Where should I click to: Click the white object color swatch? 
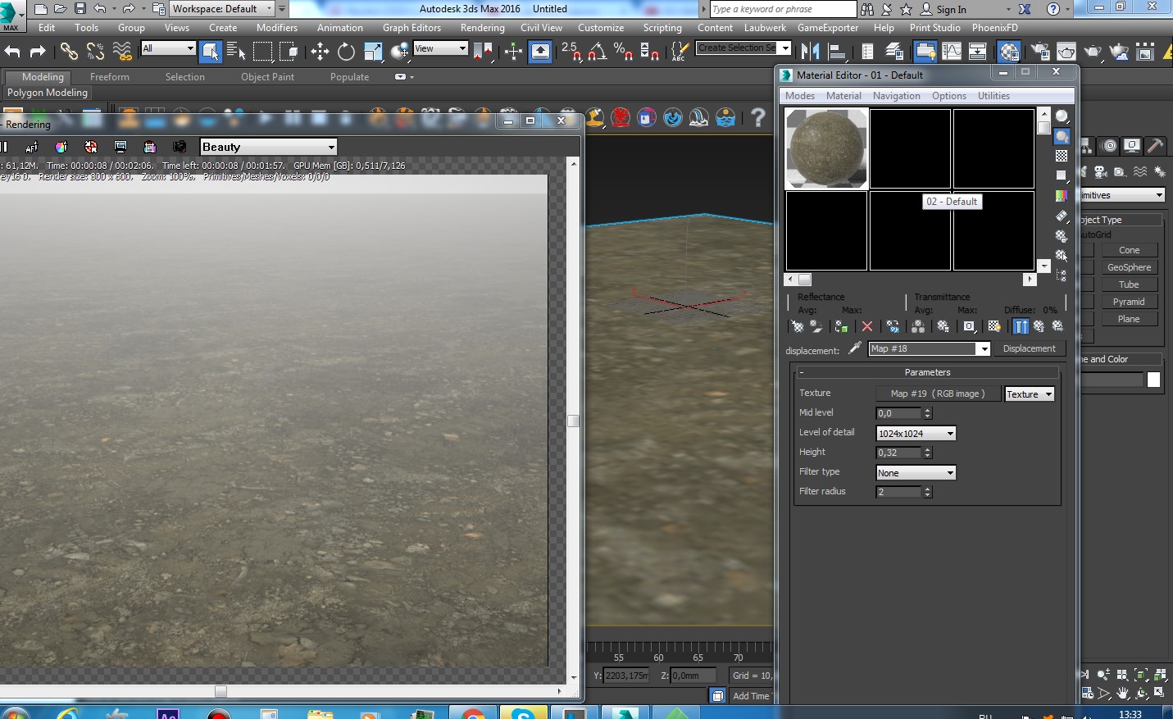click(1153, 380)
